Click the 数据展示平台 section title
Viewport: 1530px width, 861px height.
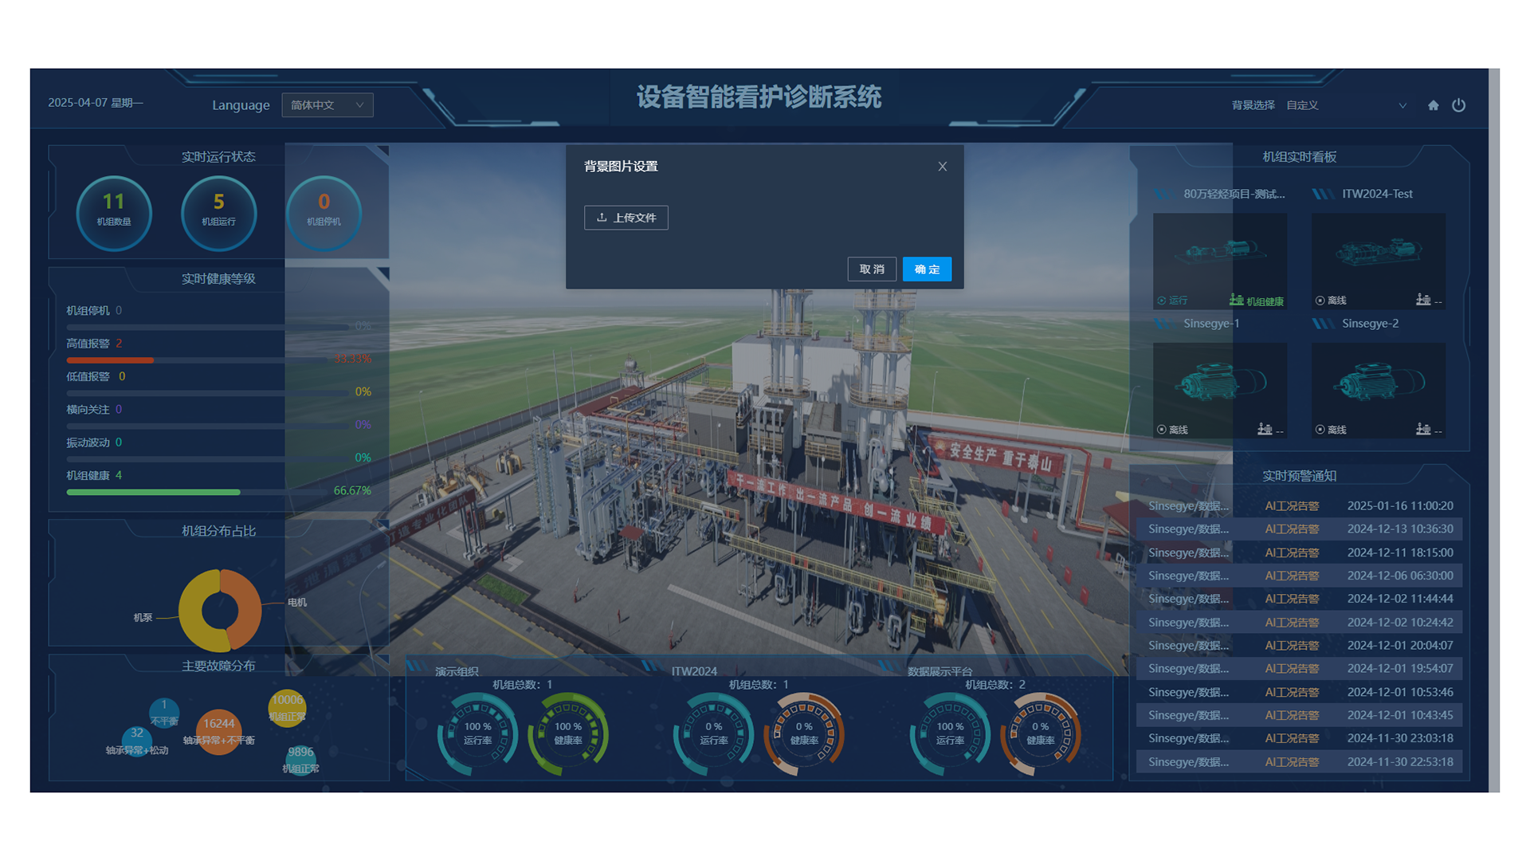click(x=940, y=671)
